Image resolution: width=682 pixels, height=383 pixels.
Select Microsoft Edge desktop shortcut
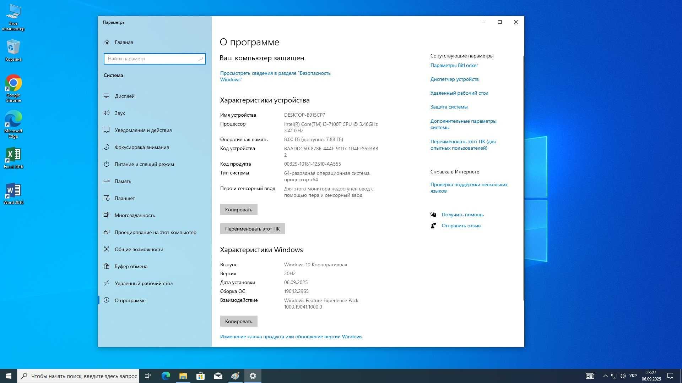(13, 124)
